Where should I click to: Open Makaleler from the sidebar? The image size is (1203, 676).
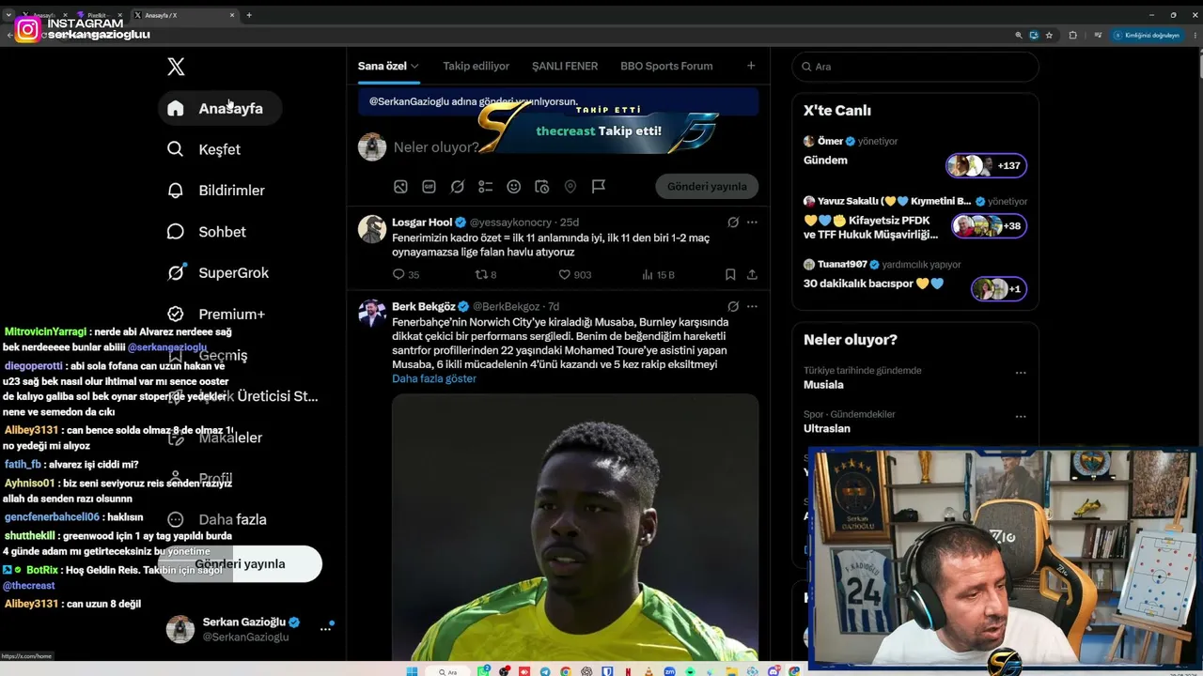coord(218,438)
